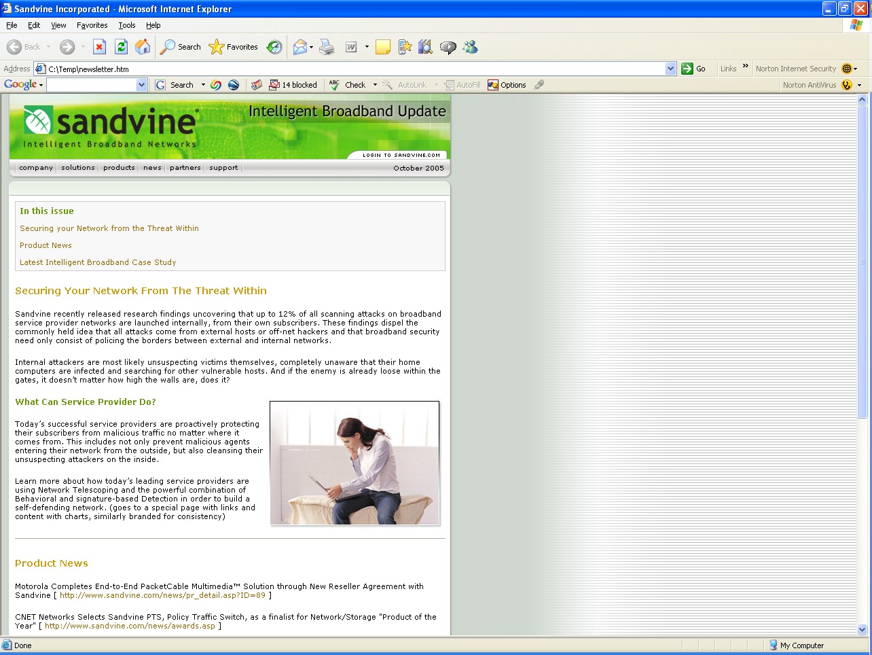This screenshot has height=655, width=872.
Task: Click the Print icon
Action: point(327,47)
